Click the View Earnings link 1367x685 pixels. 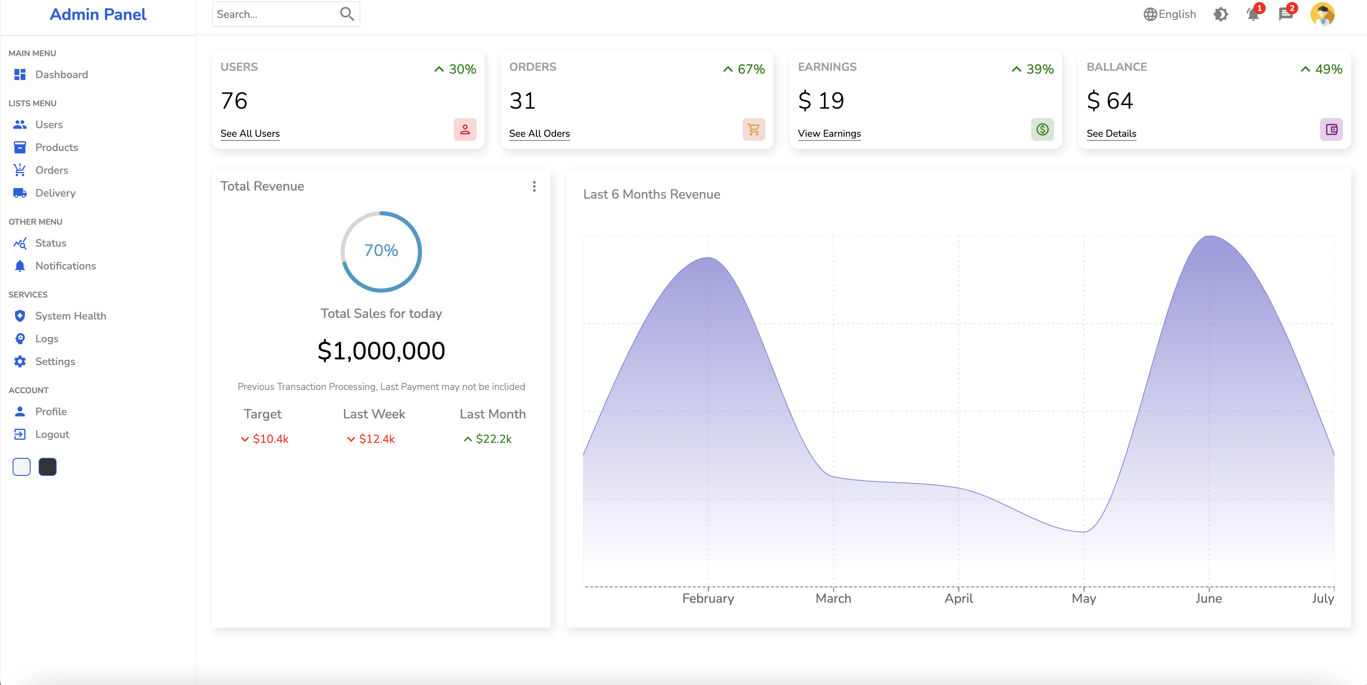point(829,134)
